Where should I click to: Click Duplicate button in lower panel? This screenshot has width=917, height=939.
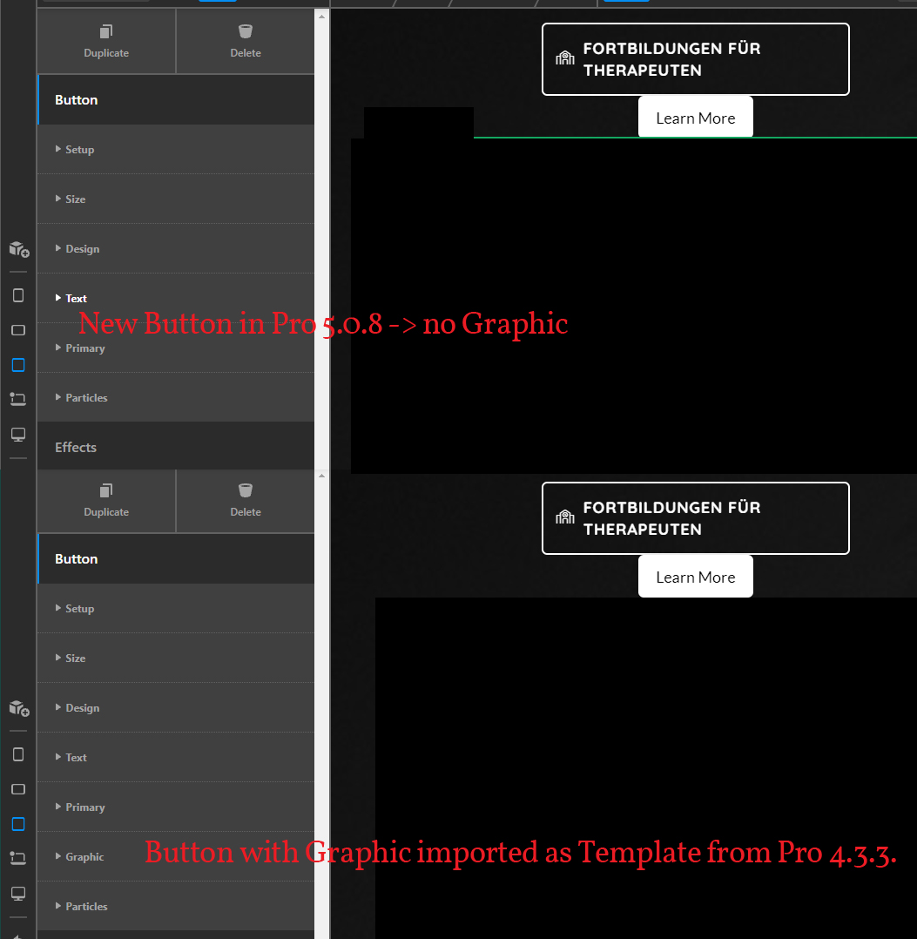(106, 500)
